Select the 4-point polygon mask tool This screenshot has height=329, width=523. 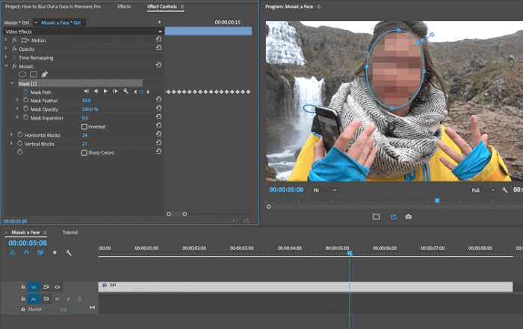[x=33, y=75]
